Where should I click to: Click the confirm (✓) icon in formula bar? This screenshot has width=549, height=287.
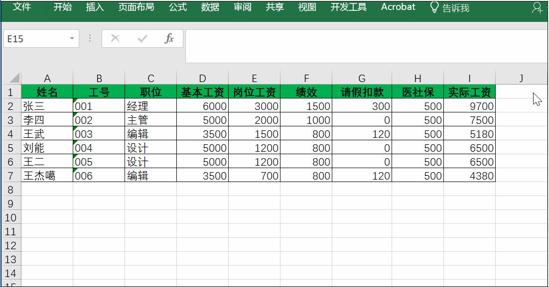[142, 38]
